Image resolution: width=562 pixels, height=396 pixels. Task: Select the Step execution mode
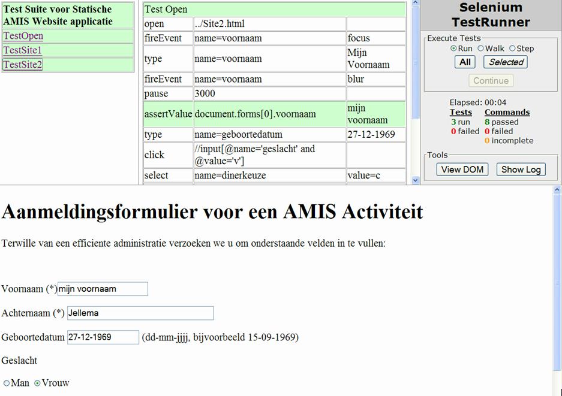coord(512,49)
